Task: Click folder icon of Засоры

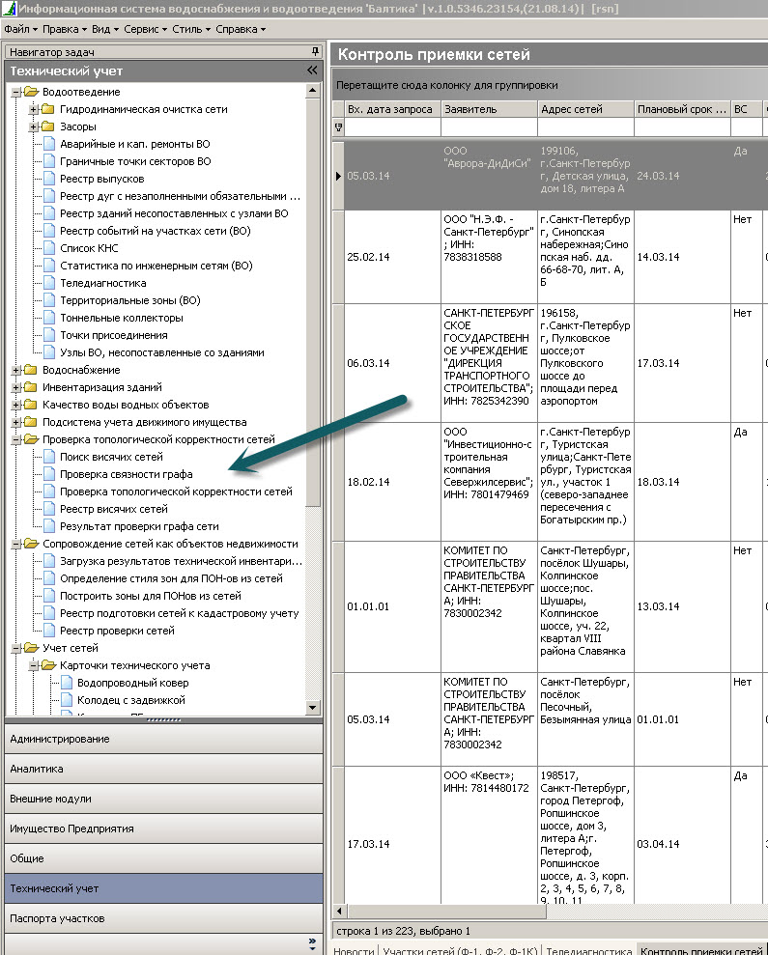Action: (x=47, y=126)
